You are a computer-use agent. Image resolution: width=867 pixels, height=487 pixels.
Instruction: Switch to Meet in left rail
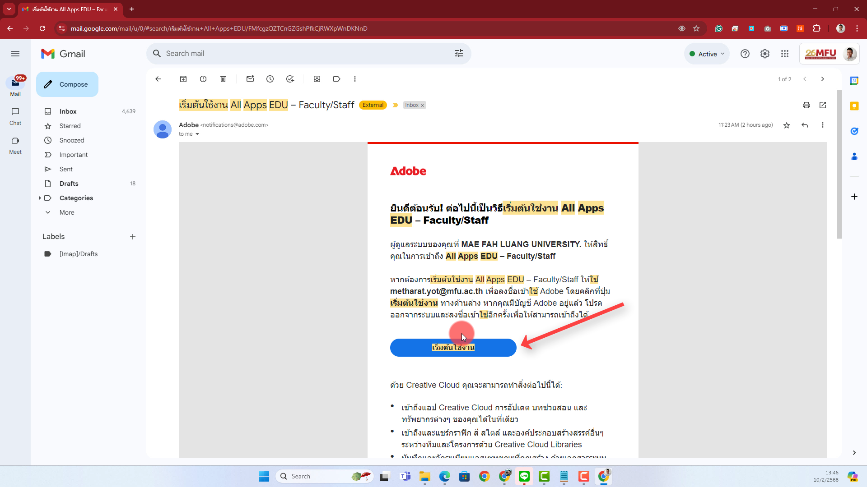pos(15,145)
